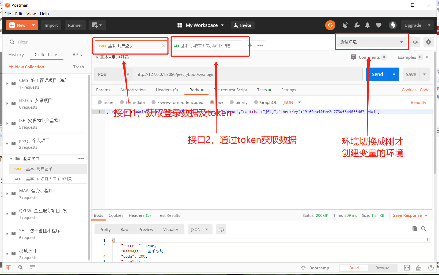Open the environment quick look eye icon
Viewport: 439px width, 275px height.
point(415,42)
